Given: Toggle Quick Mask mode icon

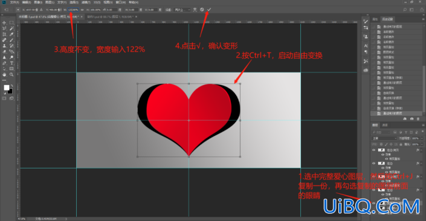Looking at the screenshot, I should [x=4, y=98].
